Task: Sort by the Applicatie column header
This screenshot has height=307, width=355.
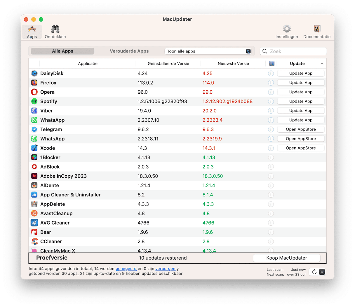Action: pos(88,64)
